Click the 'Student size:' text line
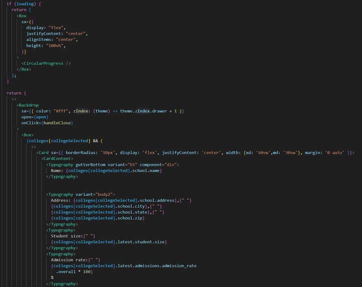This screenshot has width=362, height=287. tap(73, 236)
